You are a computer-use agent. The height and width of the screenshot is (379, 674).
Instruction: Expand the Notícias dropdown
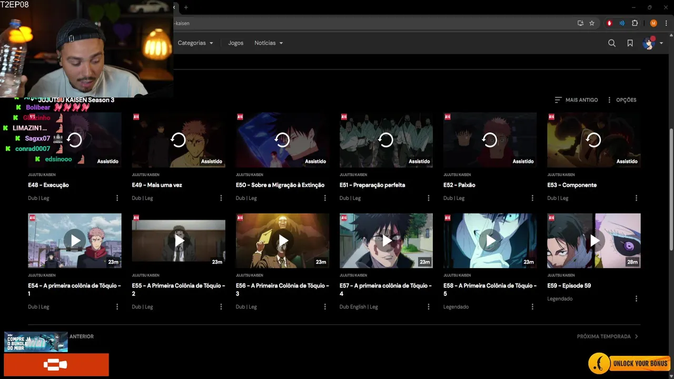coord(269,43)
